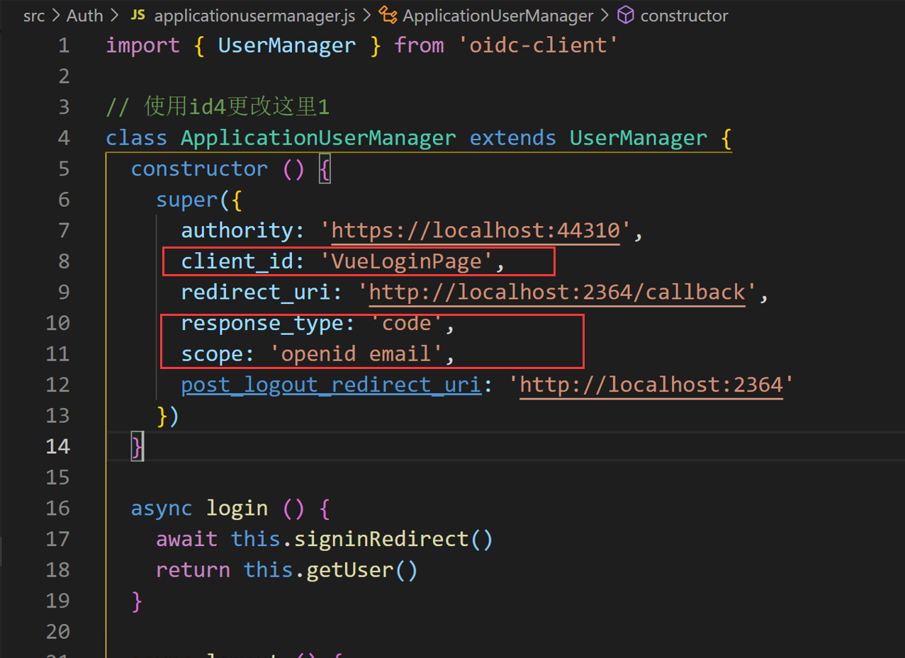Image resolution: width=905 pixels, height=658 pixels.
Task: Click the JS file icon in the breadcrumb
Action: pyautogui.click(x=139, y=15)
